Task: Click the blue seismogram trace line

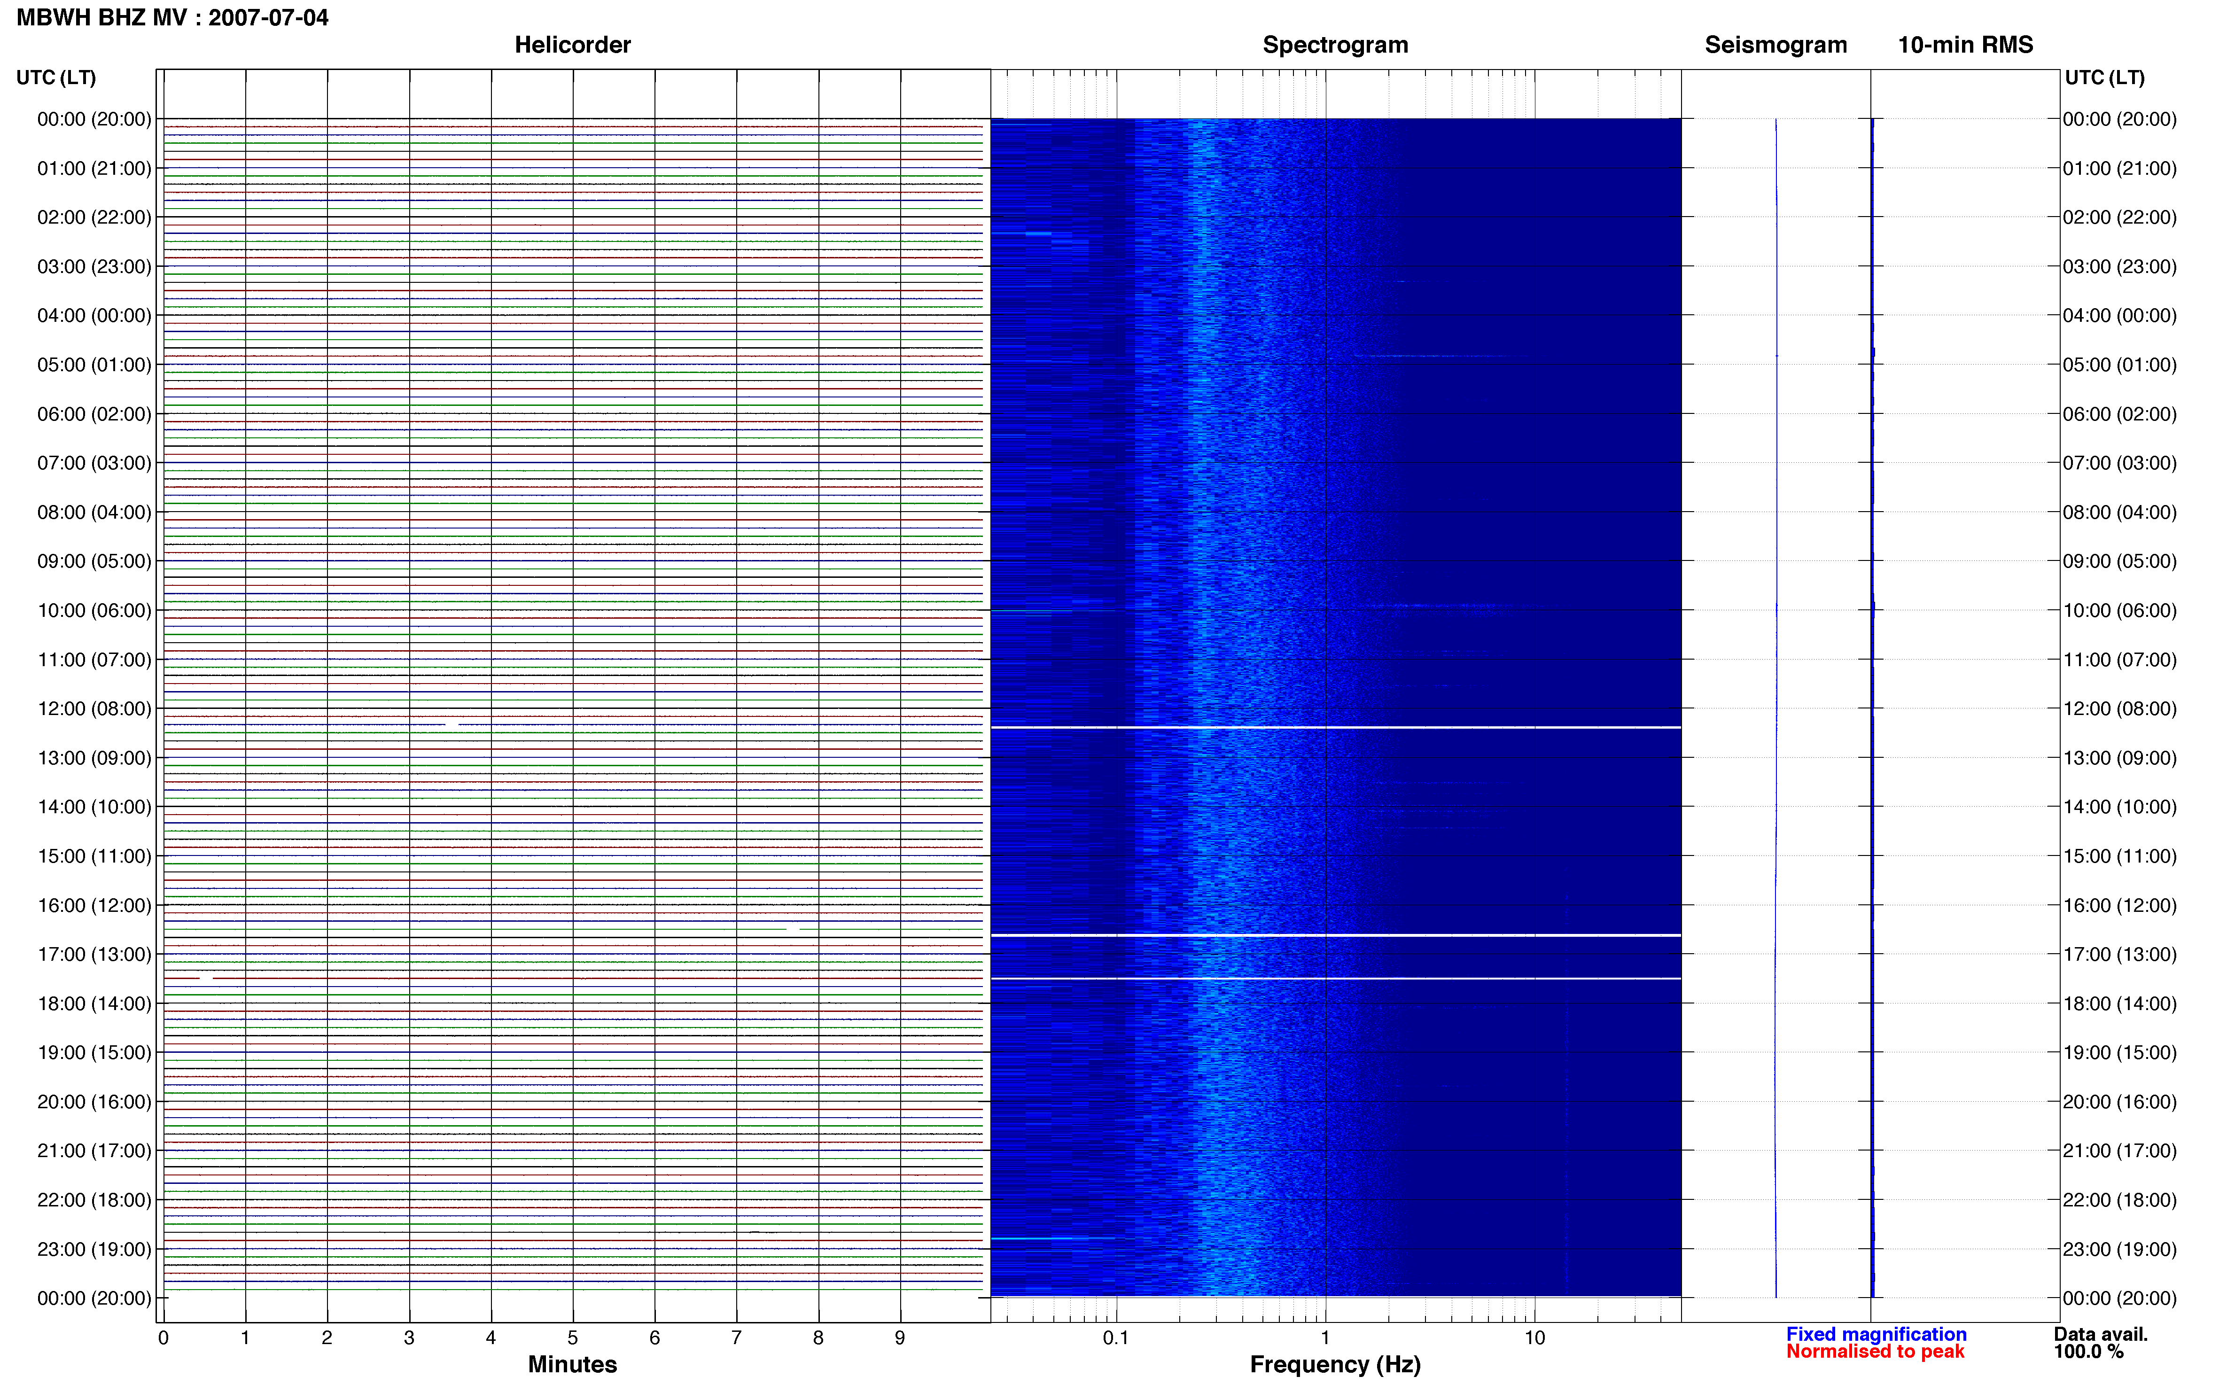Action: [x=1776, y=708]
